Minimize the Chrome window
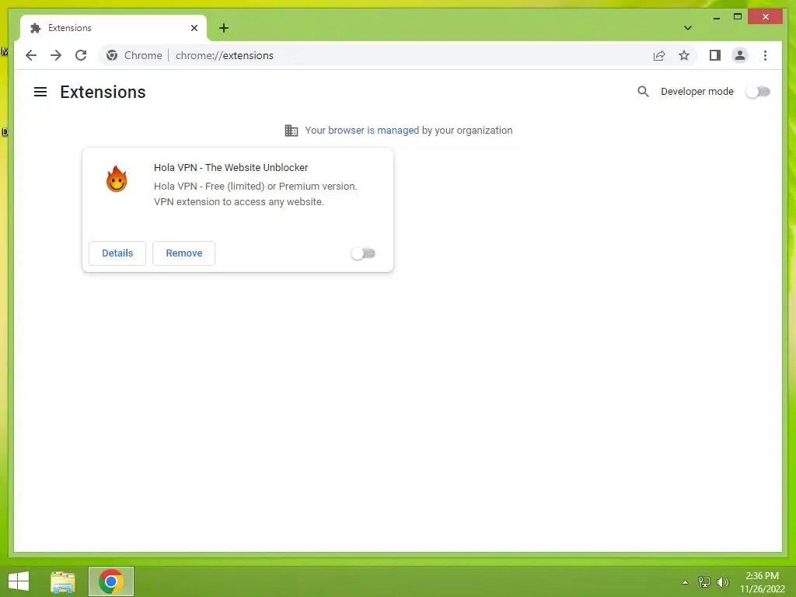 (716, 17)
